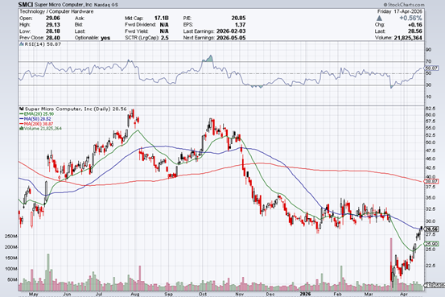Click the Optionable yes value
This screenshot has width=445, height=297.
click(105, 38)
